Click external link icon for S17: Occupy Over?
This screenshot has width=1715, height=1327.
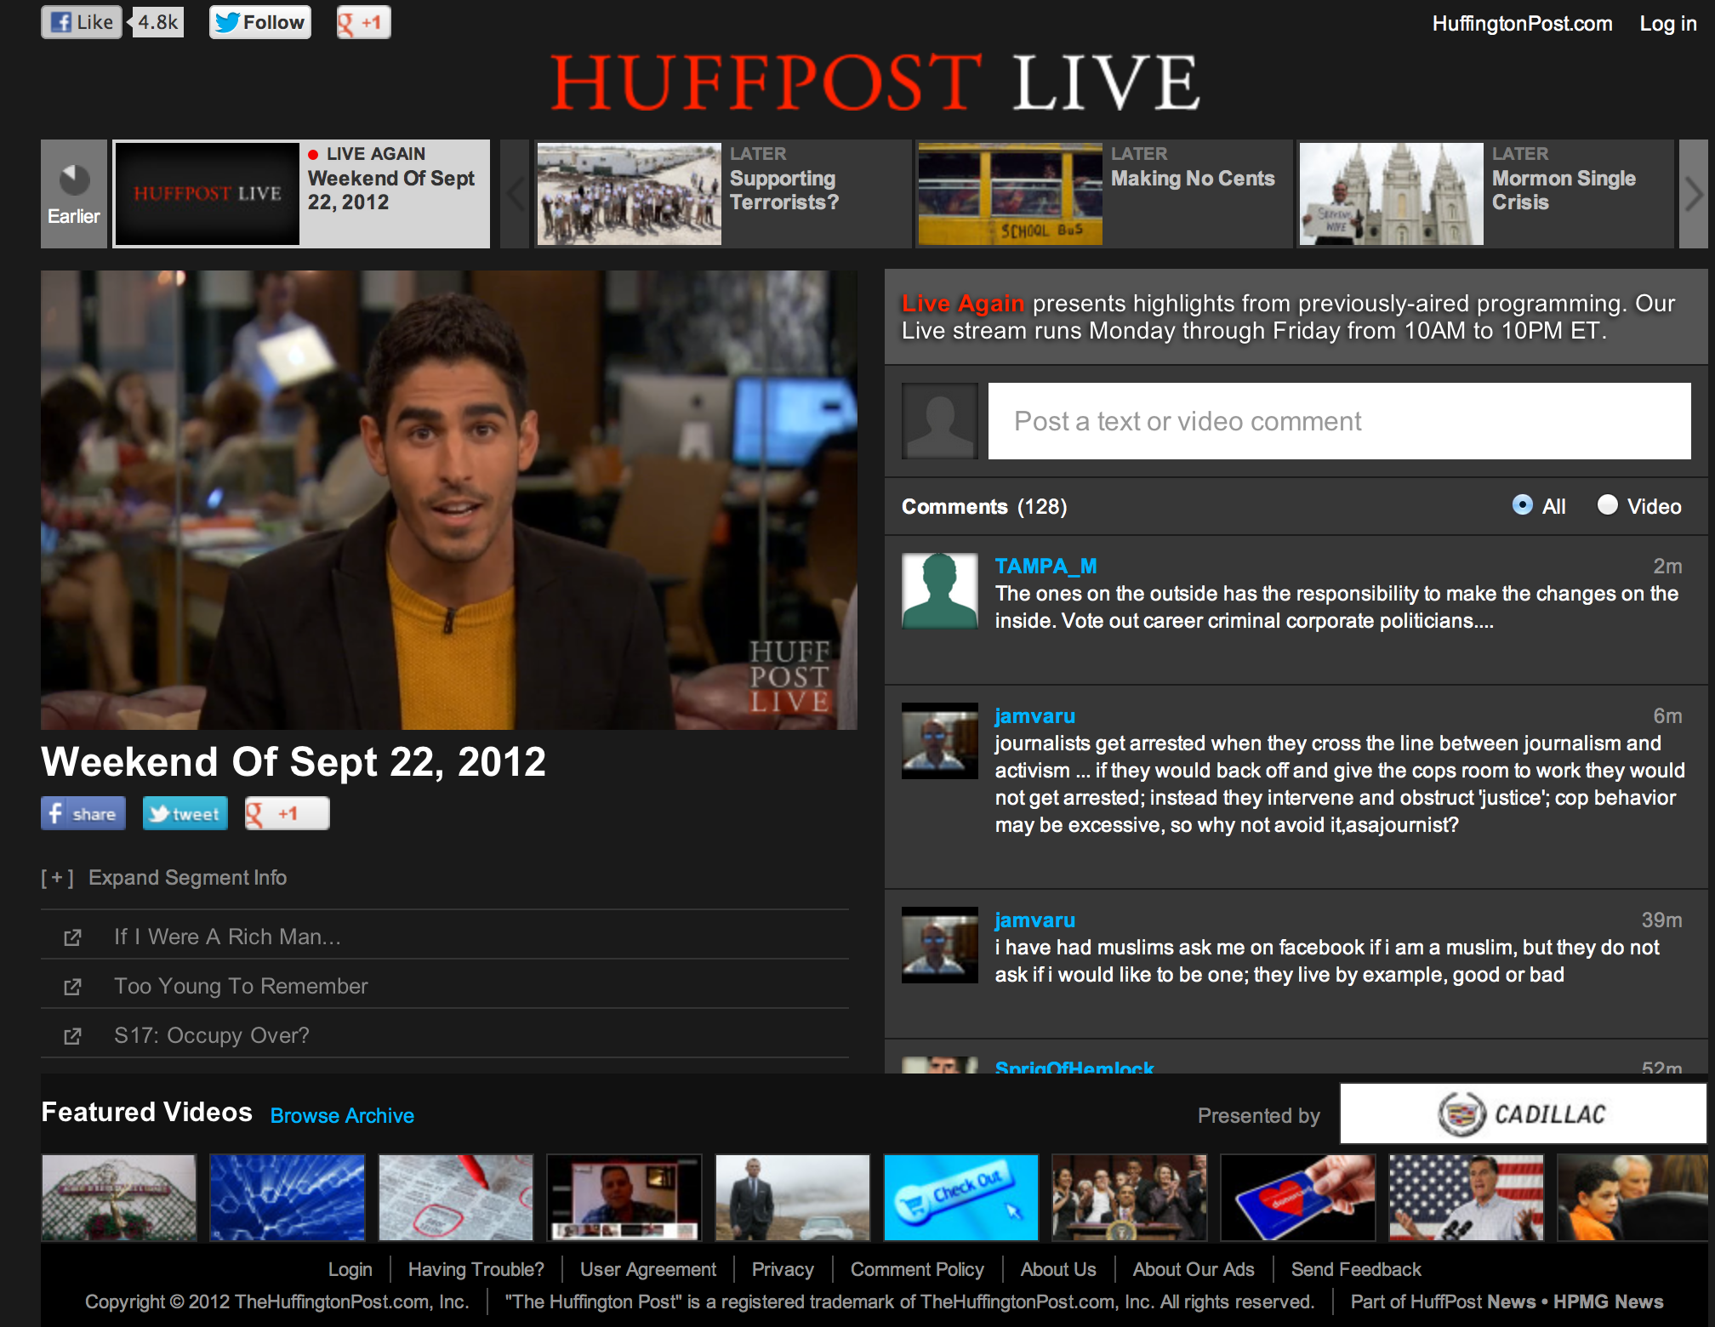[72, 1036]
